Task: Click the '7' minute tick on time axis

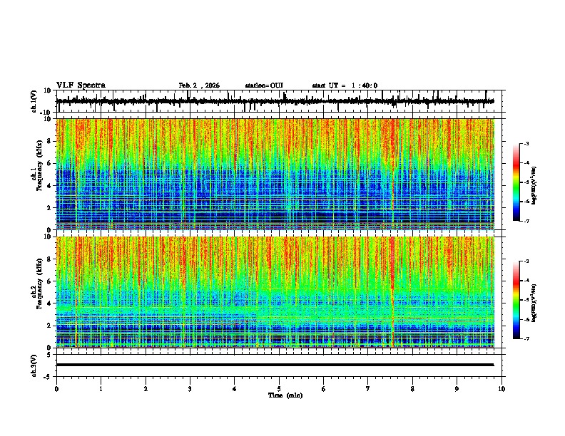Action: pos(368,389)
